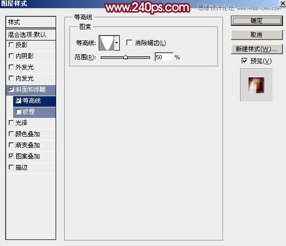Open the 等高线 contour settings label in list
This screenshot has width=286, height=246.
(x=31, y=101)
